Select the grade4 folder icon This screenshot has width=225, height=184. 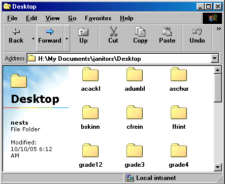coord(179,150)
